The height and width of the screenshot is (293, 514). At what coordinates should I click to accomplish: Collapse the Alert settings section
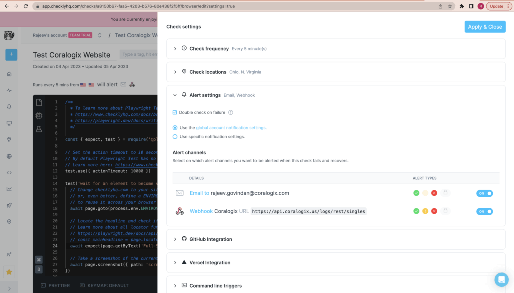point(175,95)
